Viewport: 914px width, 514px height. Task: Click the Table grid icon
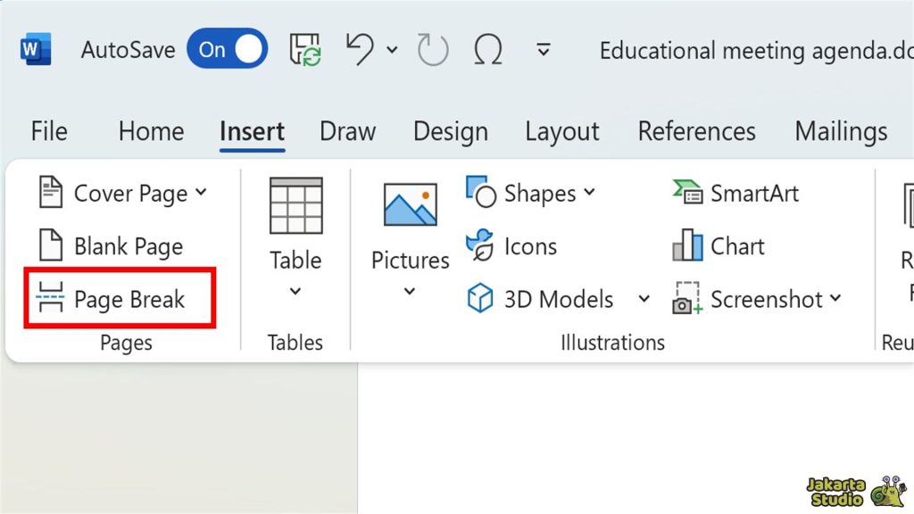tap(295, 205)
